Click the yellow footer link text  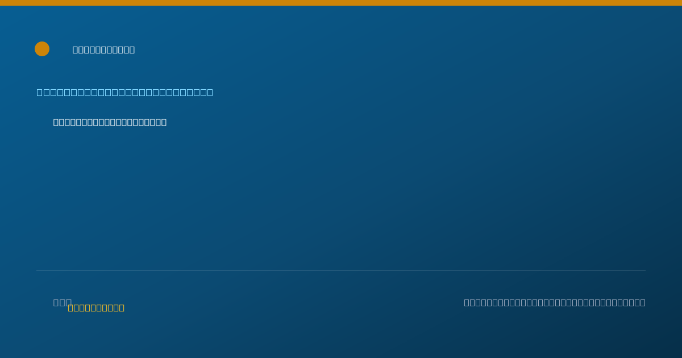point(96,308)
